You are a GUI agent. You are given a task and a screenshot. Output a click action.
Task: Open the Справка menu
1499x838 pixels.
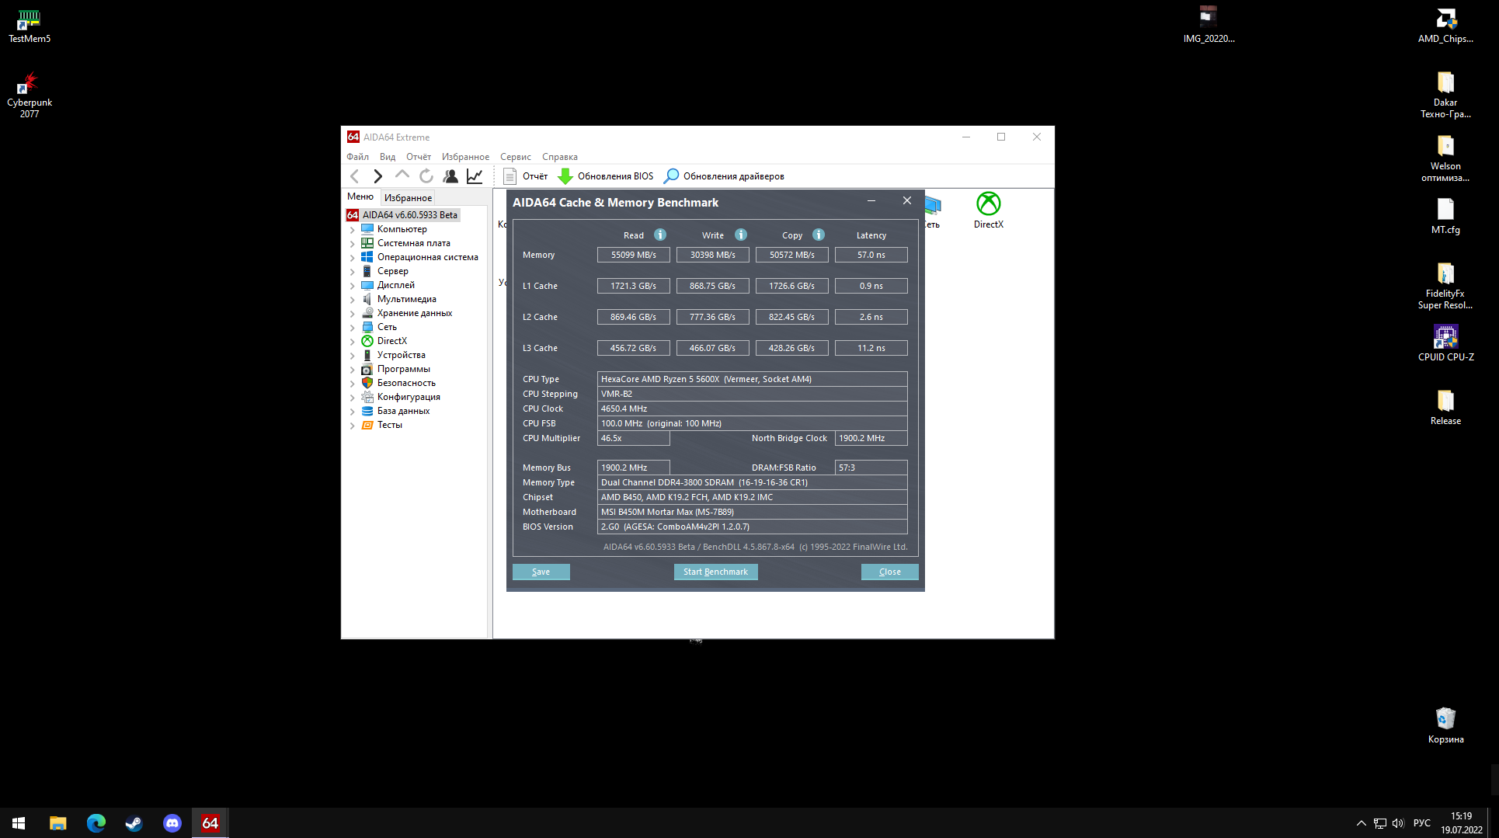(560, 157)
